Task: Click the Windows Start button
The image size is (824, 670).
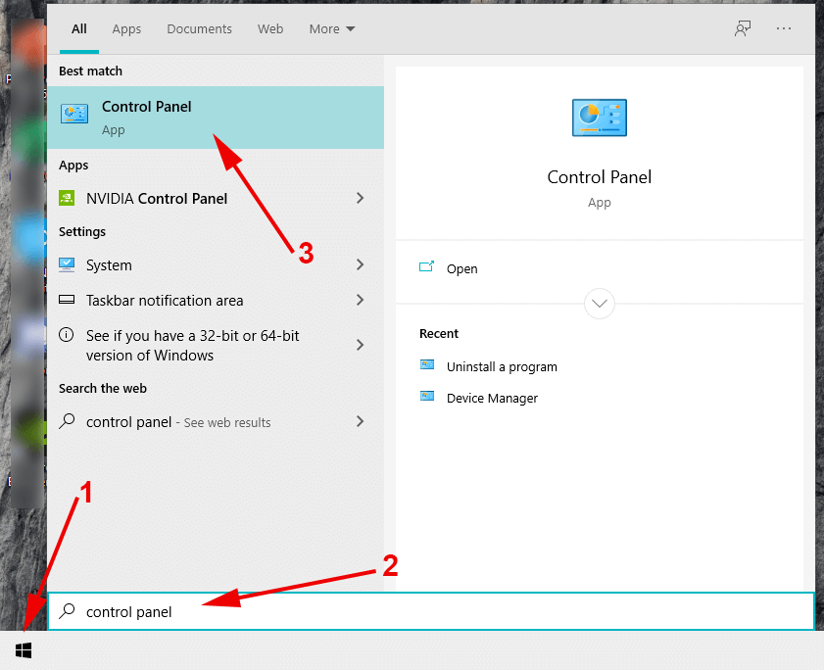Action: (24, 650)
